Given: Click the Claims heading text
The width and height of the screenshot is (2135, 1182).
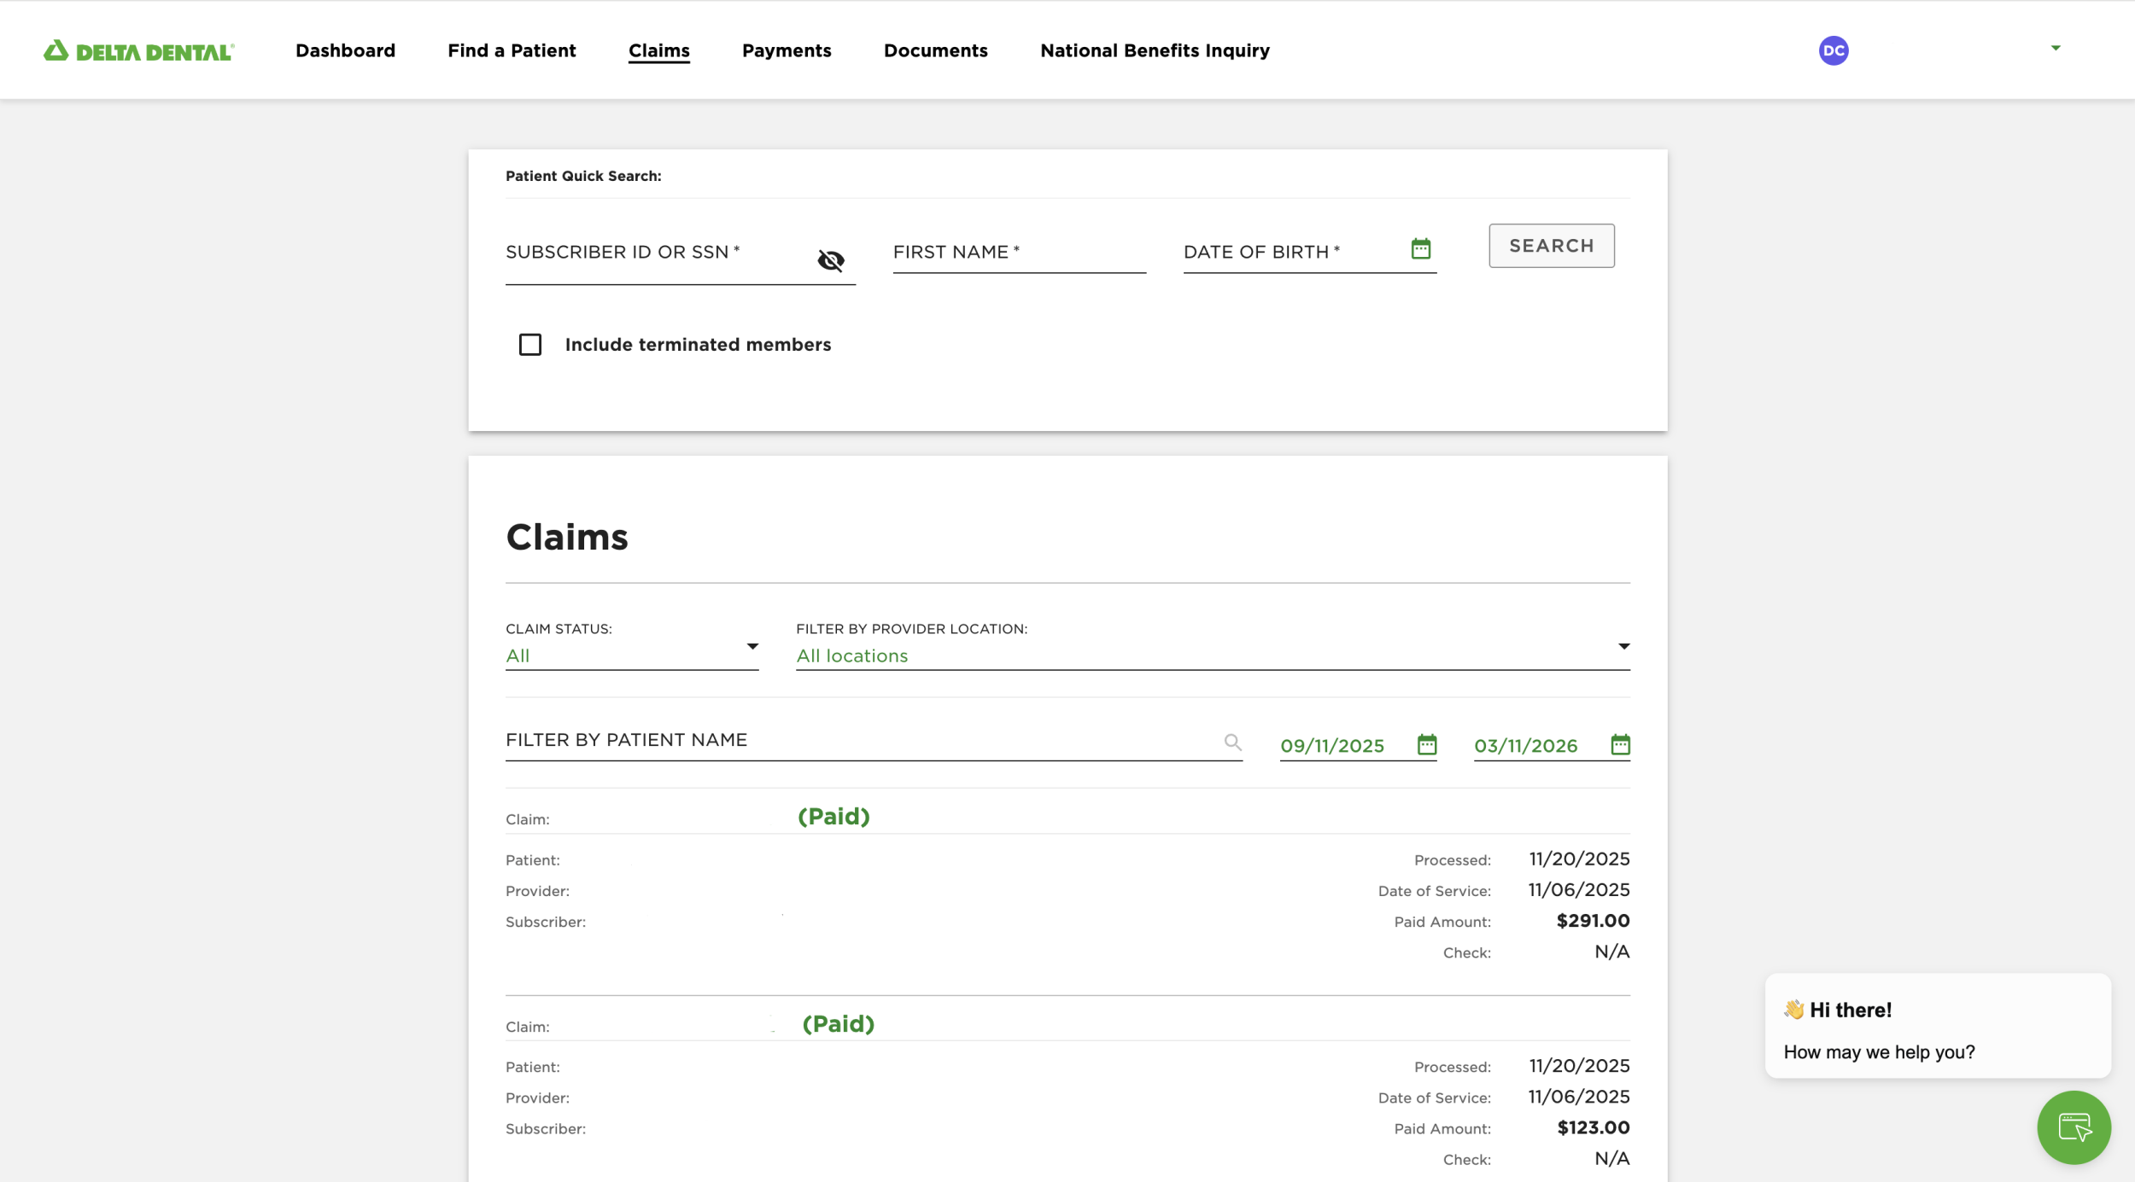Looking at the screenshot, I should 567,537.
